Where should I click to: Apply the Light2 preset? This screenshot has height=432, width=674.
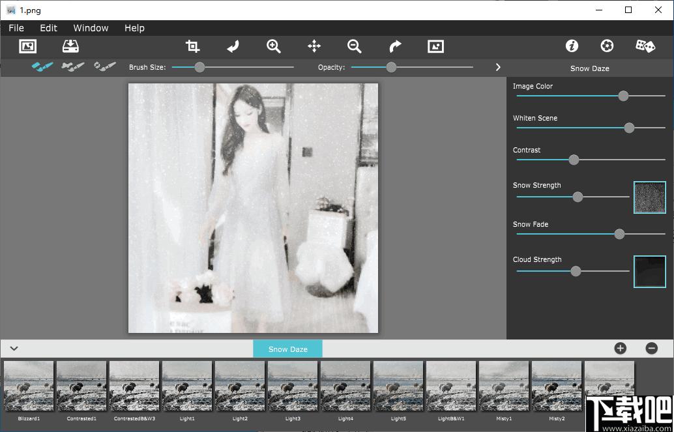240,386
